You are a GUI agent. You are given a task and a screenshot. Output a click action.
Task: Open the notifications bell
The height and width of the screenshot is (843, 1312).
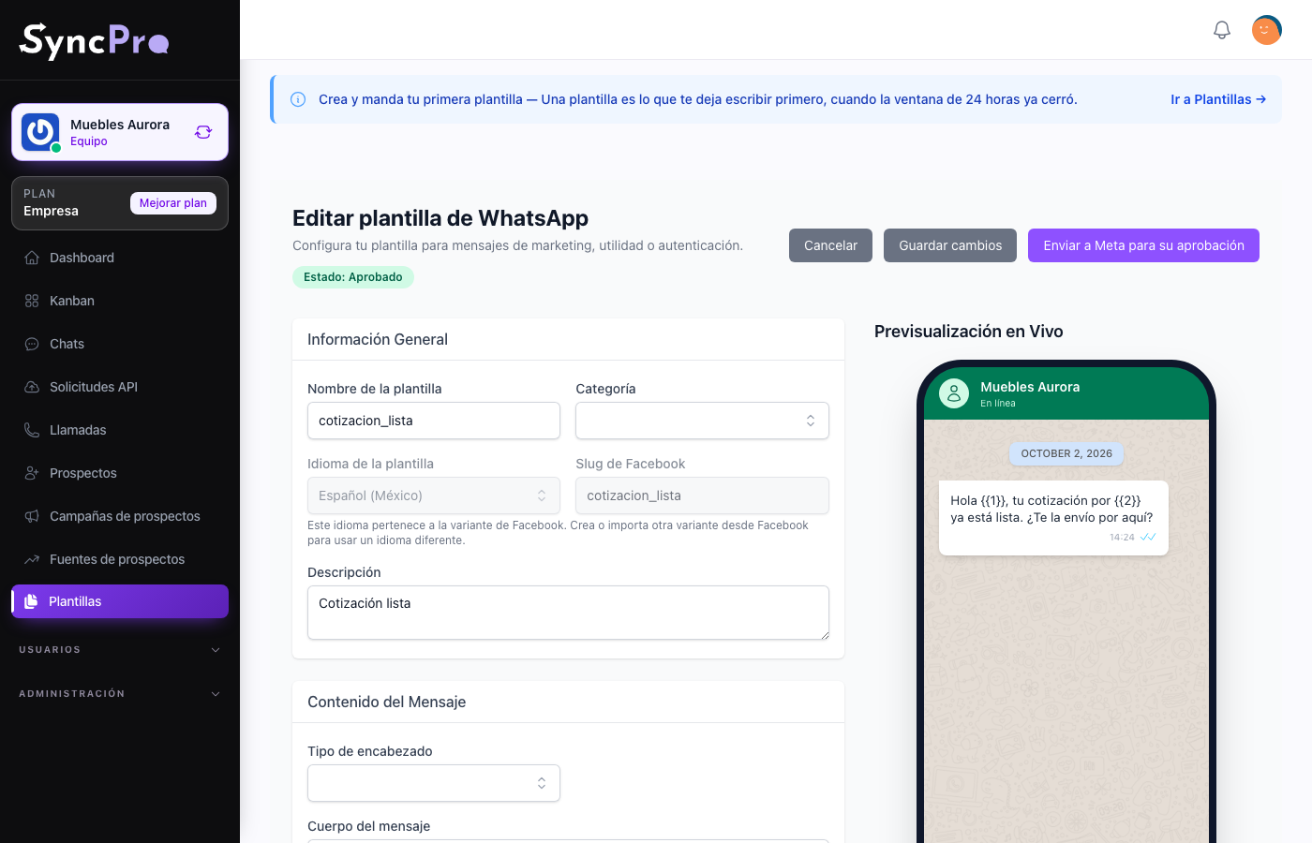point(1222,30)
